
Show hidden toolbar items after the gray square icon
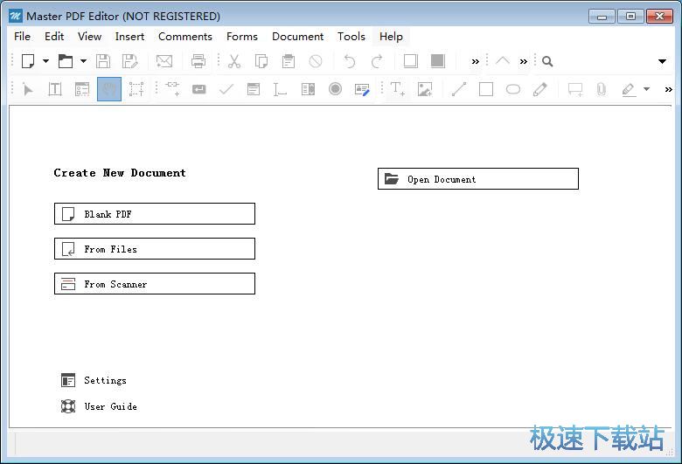click(x=476, y=61)
